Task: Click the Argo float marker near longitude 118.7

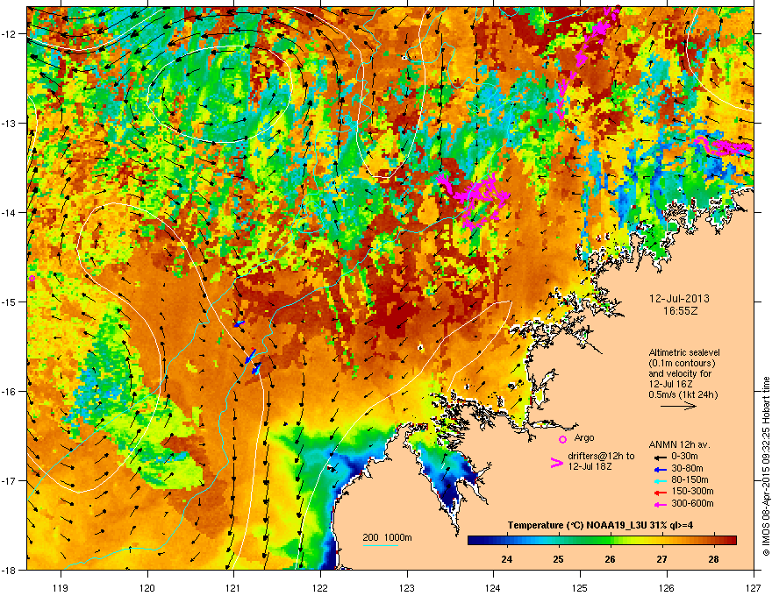Action: (x=32, y=279)
